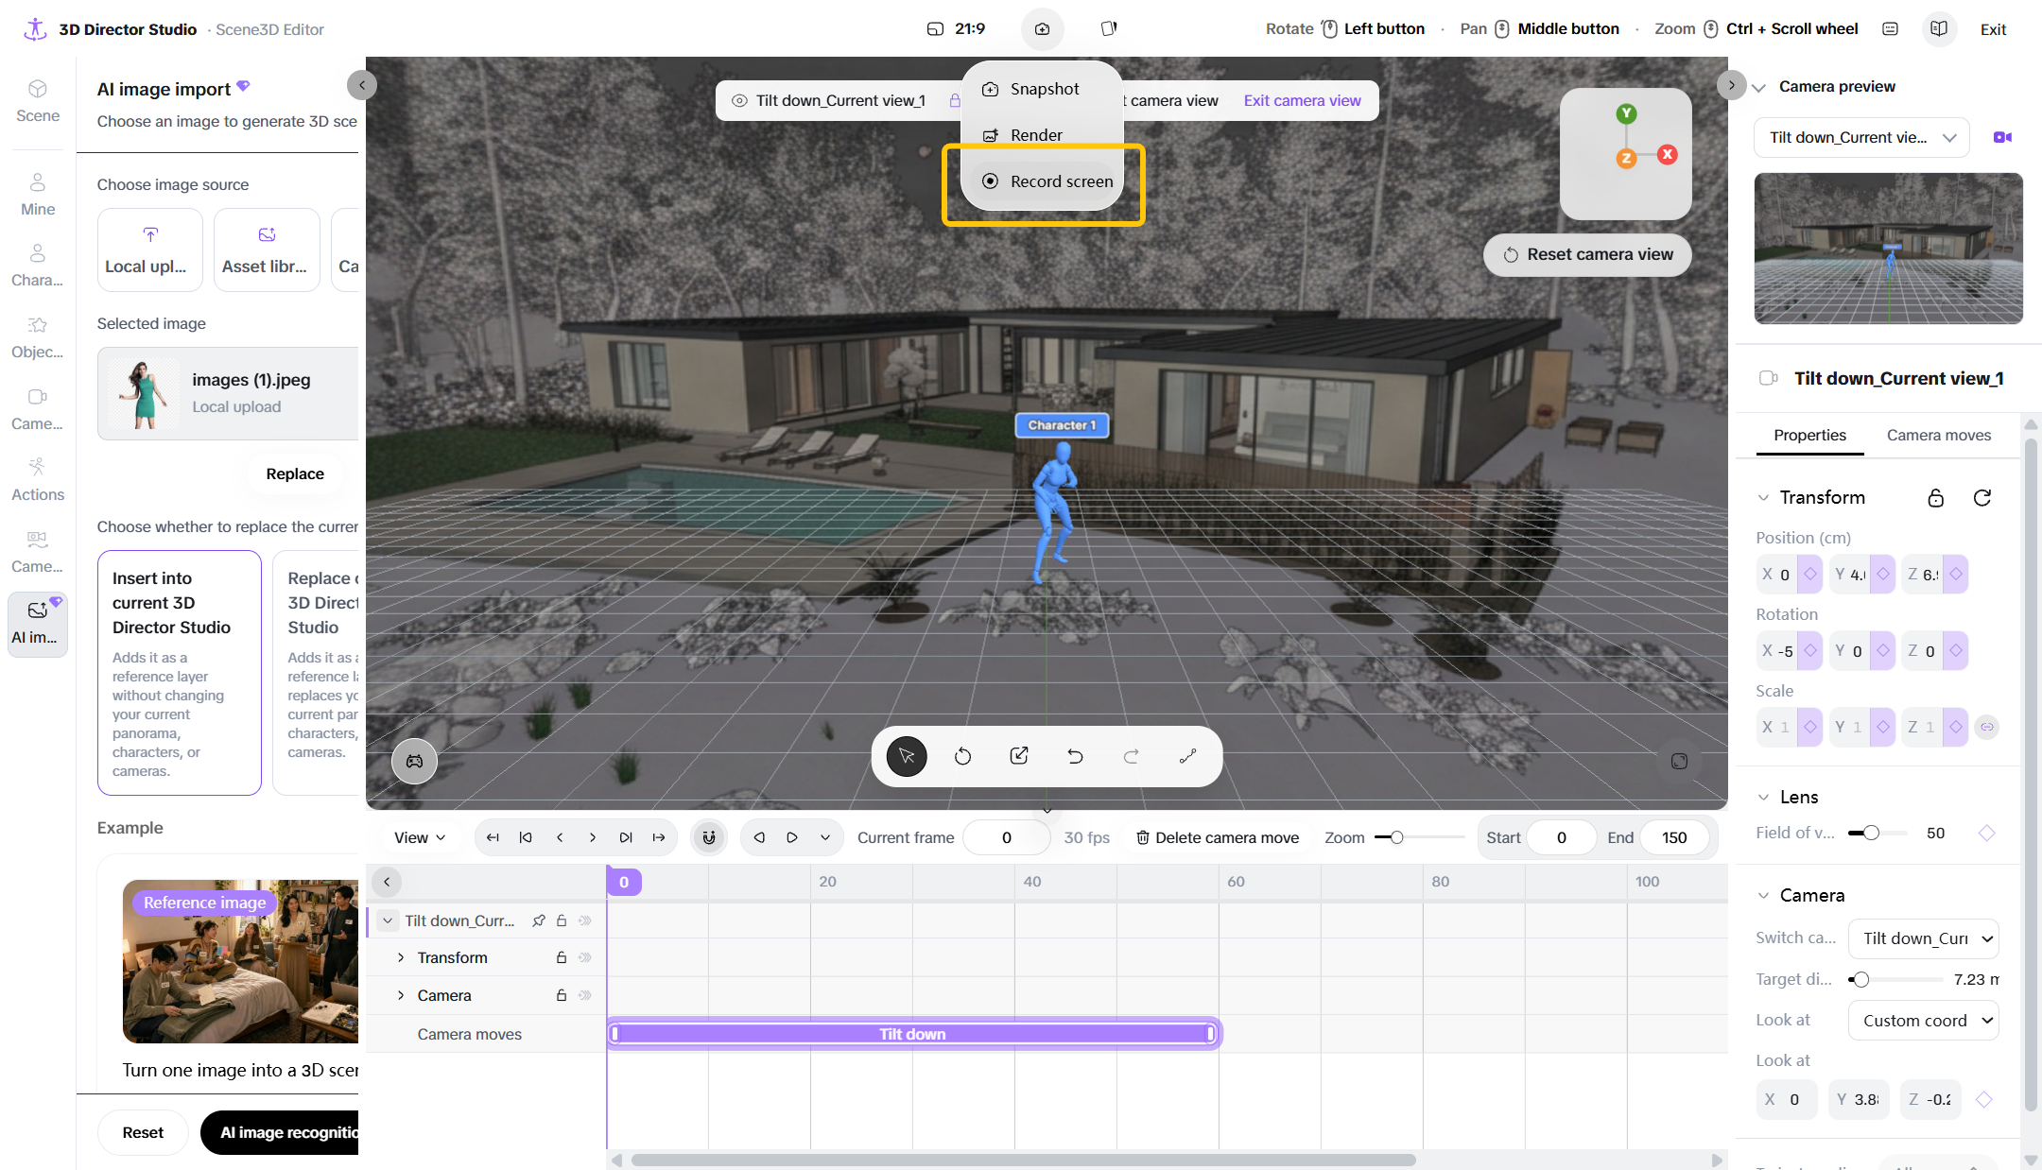2042x1170 pixels.
Task: Toggle timeline snapping magnet
Action: point(709,837)
